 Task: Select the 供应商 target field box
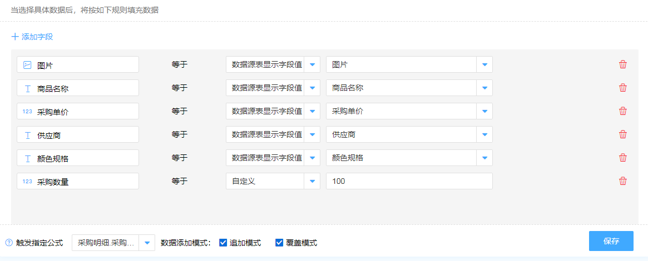pyautogui.click(x=78, y=134)
